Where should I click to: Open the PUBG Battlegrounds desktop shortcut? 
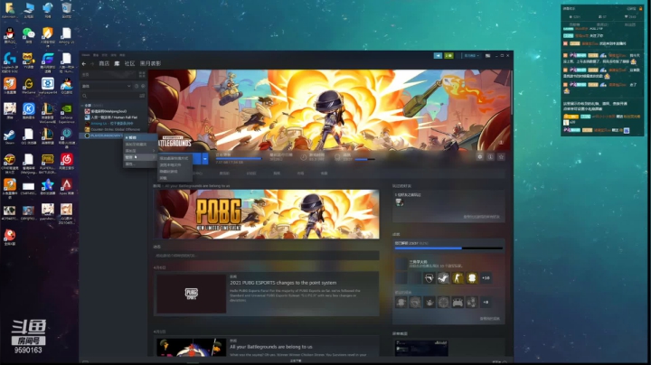tap(47, 164)
